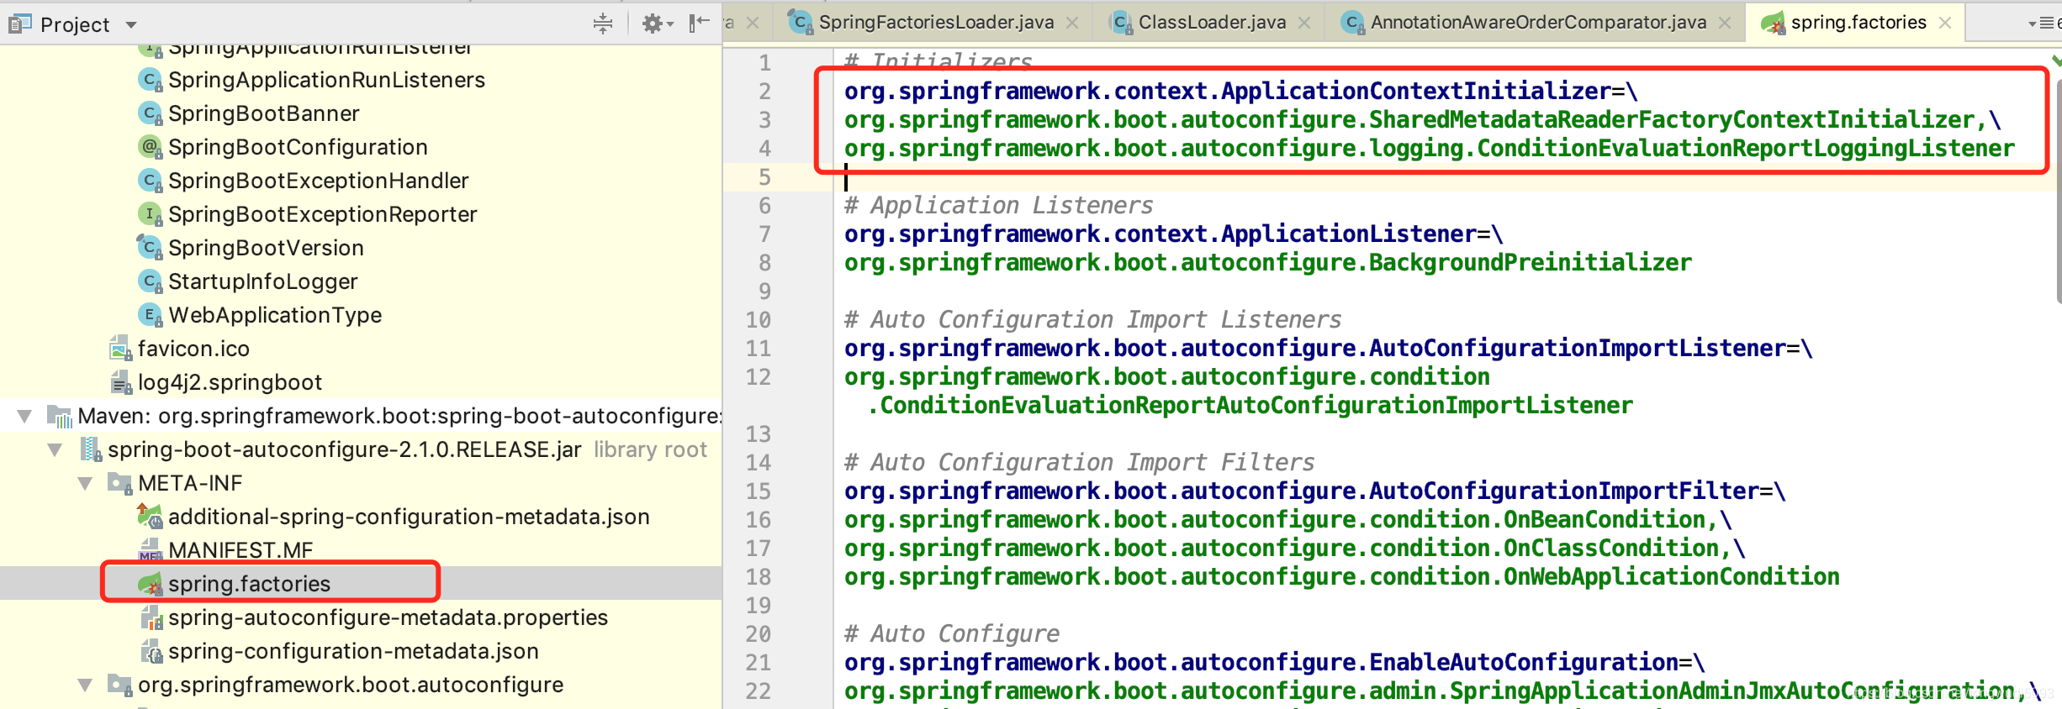
Task: Click class icon beside StartupInfoLogger
Action: coord(150,281)
